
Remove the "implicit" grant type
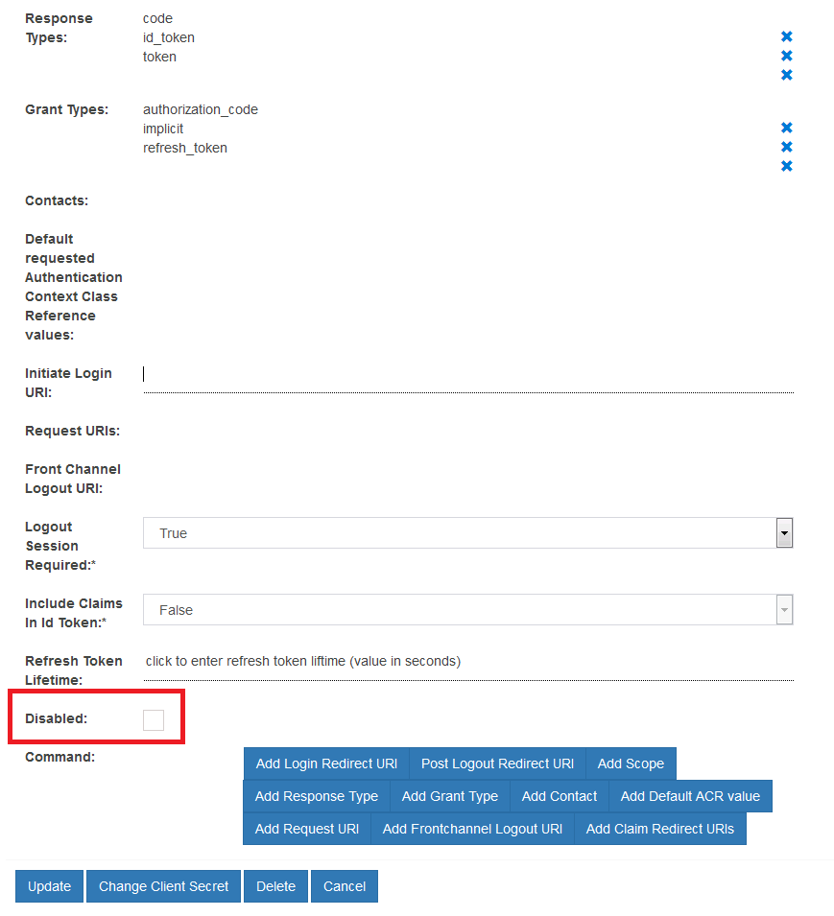click(787, 146)
